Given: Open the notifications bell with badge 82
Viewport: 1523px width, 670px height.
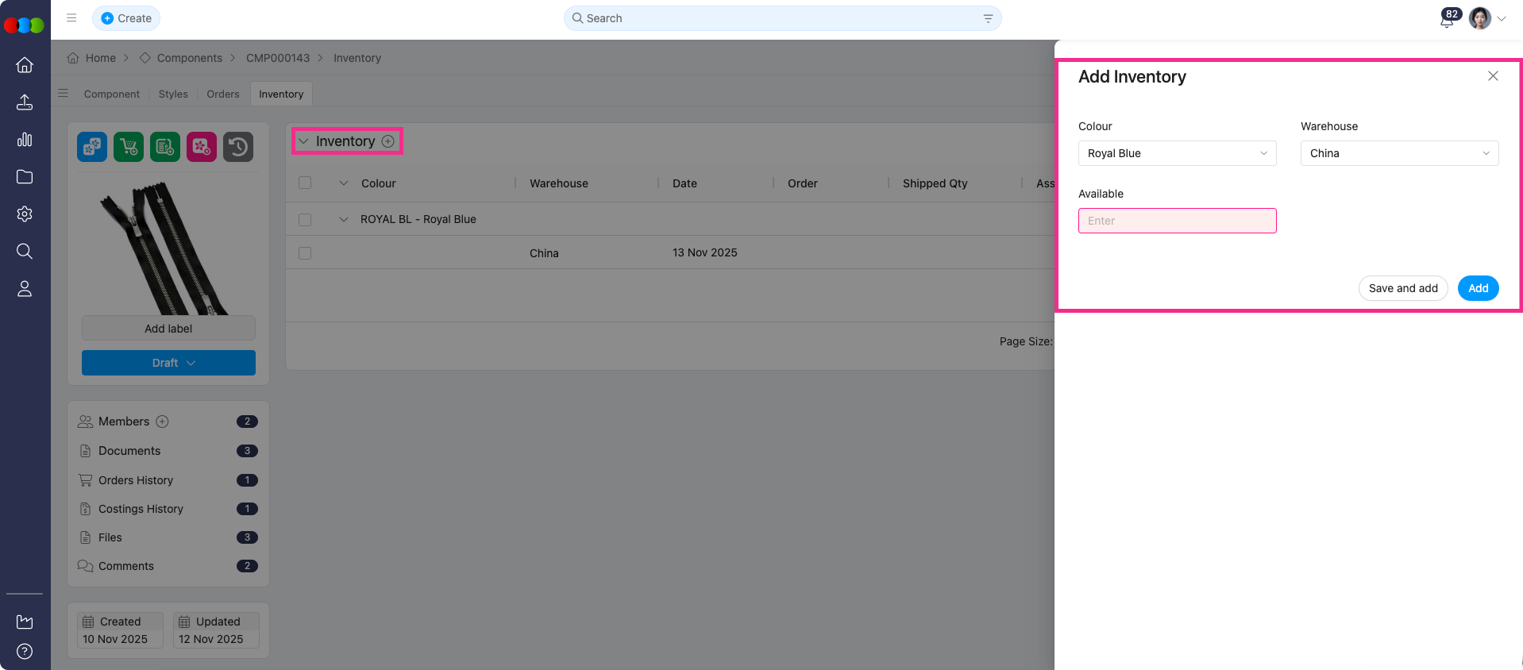Looking at the screenshot, I should 1447,19.
